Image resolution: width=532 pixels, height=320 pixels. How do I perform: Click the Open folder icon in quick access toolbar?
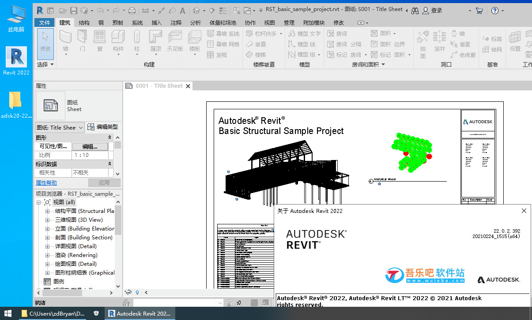tap(63, 10)
